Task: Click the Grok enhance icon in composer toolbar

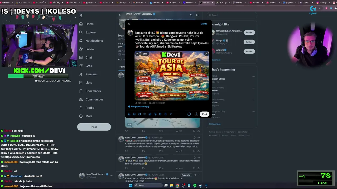Action: (140, 114)
